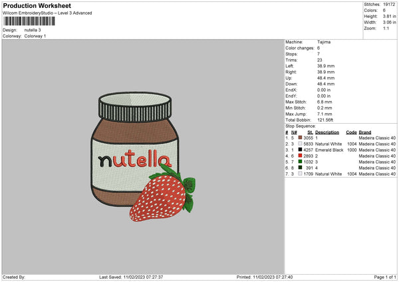Click the nutella jar embroidery design preview

143,157
